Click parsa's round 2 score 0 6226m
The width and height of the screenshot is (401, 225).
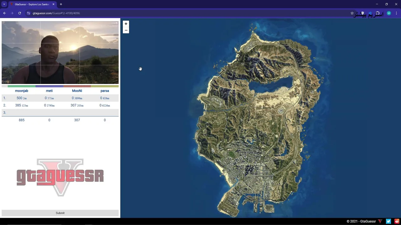pyautogui.click(x=105, y=105)
